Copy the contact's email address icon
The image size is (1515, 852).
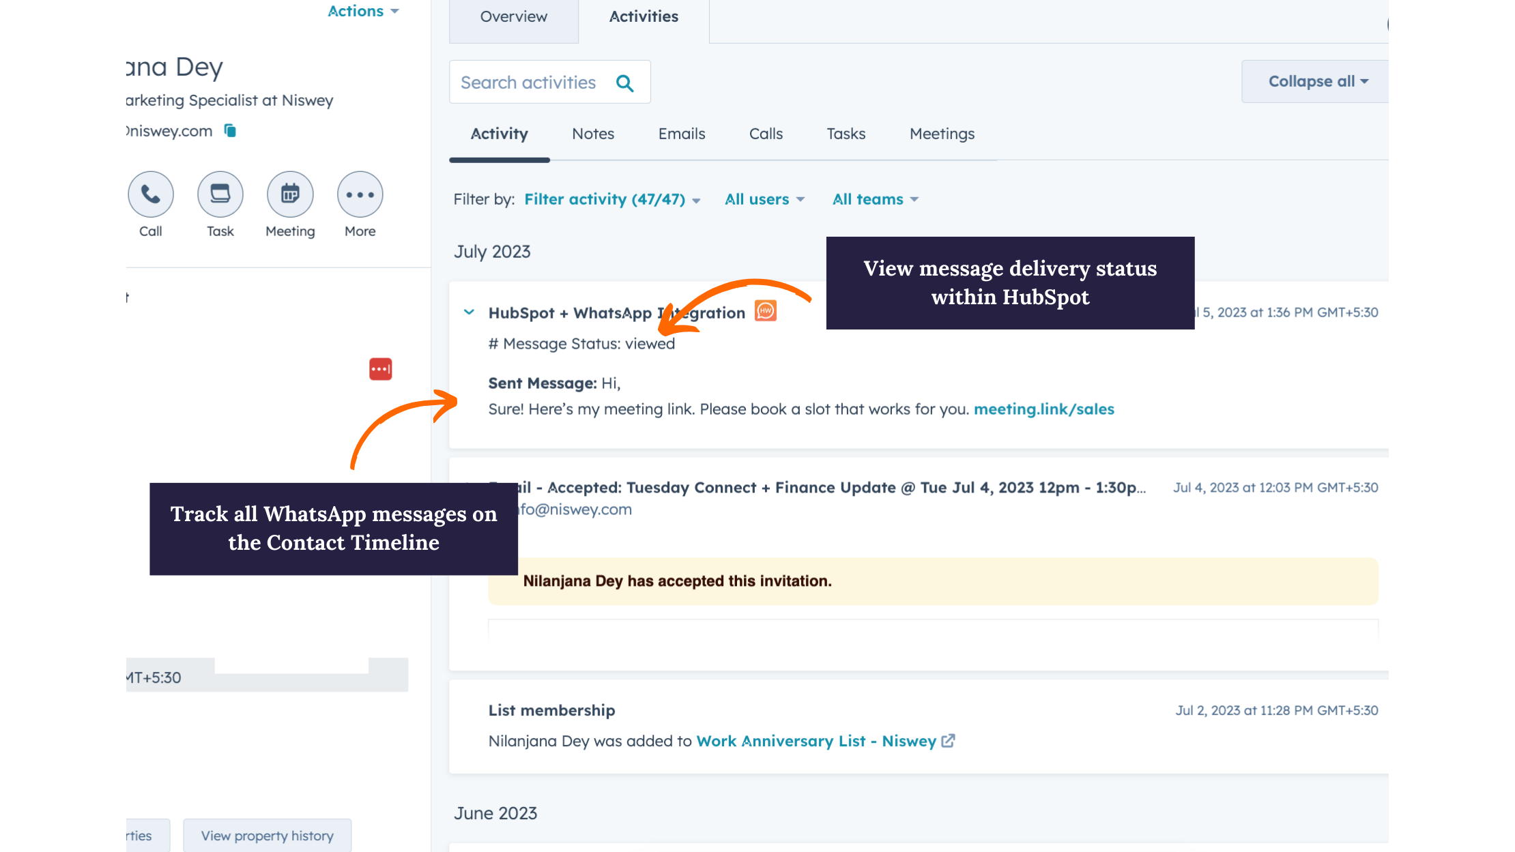229,130
